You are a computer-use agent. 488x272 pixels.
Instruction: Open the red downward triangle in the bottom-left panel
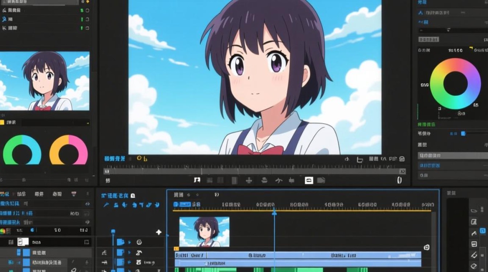pos(74,194)
